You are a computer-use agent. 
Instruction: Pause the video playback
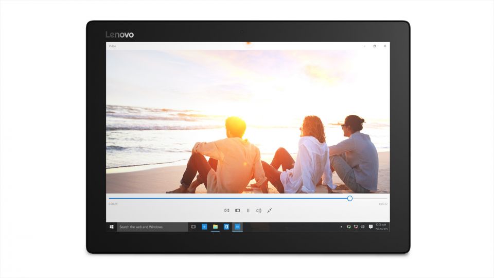(x=248, y=211)
